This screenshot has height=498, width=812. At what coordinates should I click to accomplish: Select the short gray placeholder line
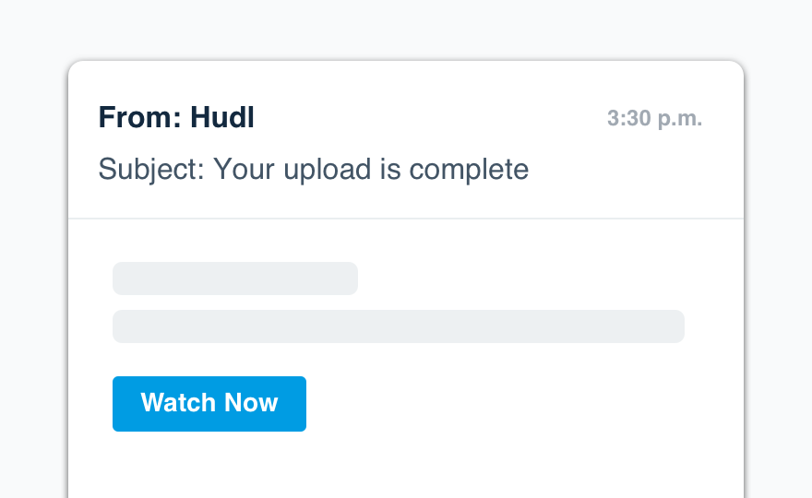[234, 279]
